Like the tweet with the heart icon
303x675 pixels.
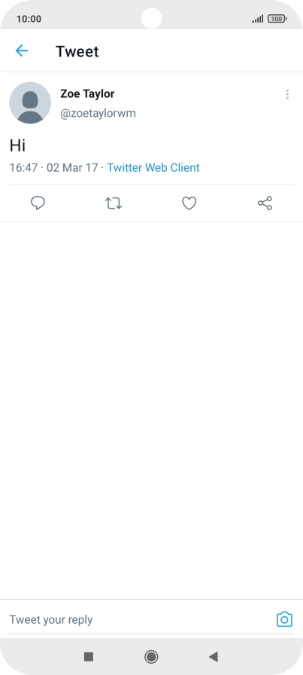189,203
